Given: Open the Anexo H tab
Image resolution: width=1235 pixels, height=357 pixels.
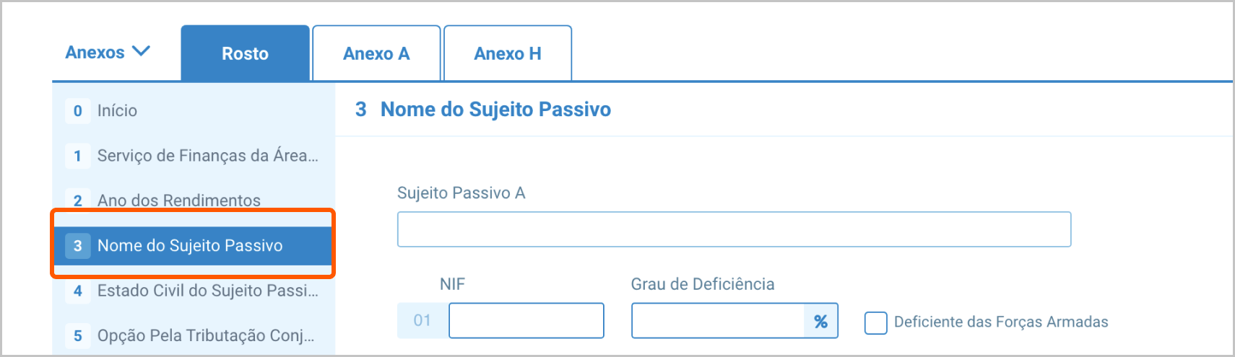Looking at the screenshot, I should click(x=508, y=53).
